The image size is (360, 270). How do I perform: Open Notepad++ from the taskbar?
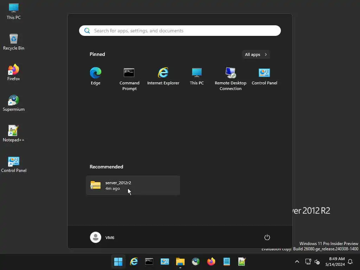tap(242, 262)
